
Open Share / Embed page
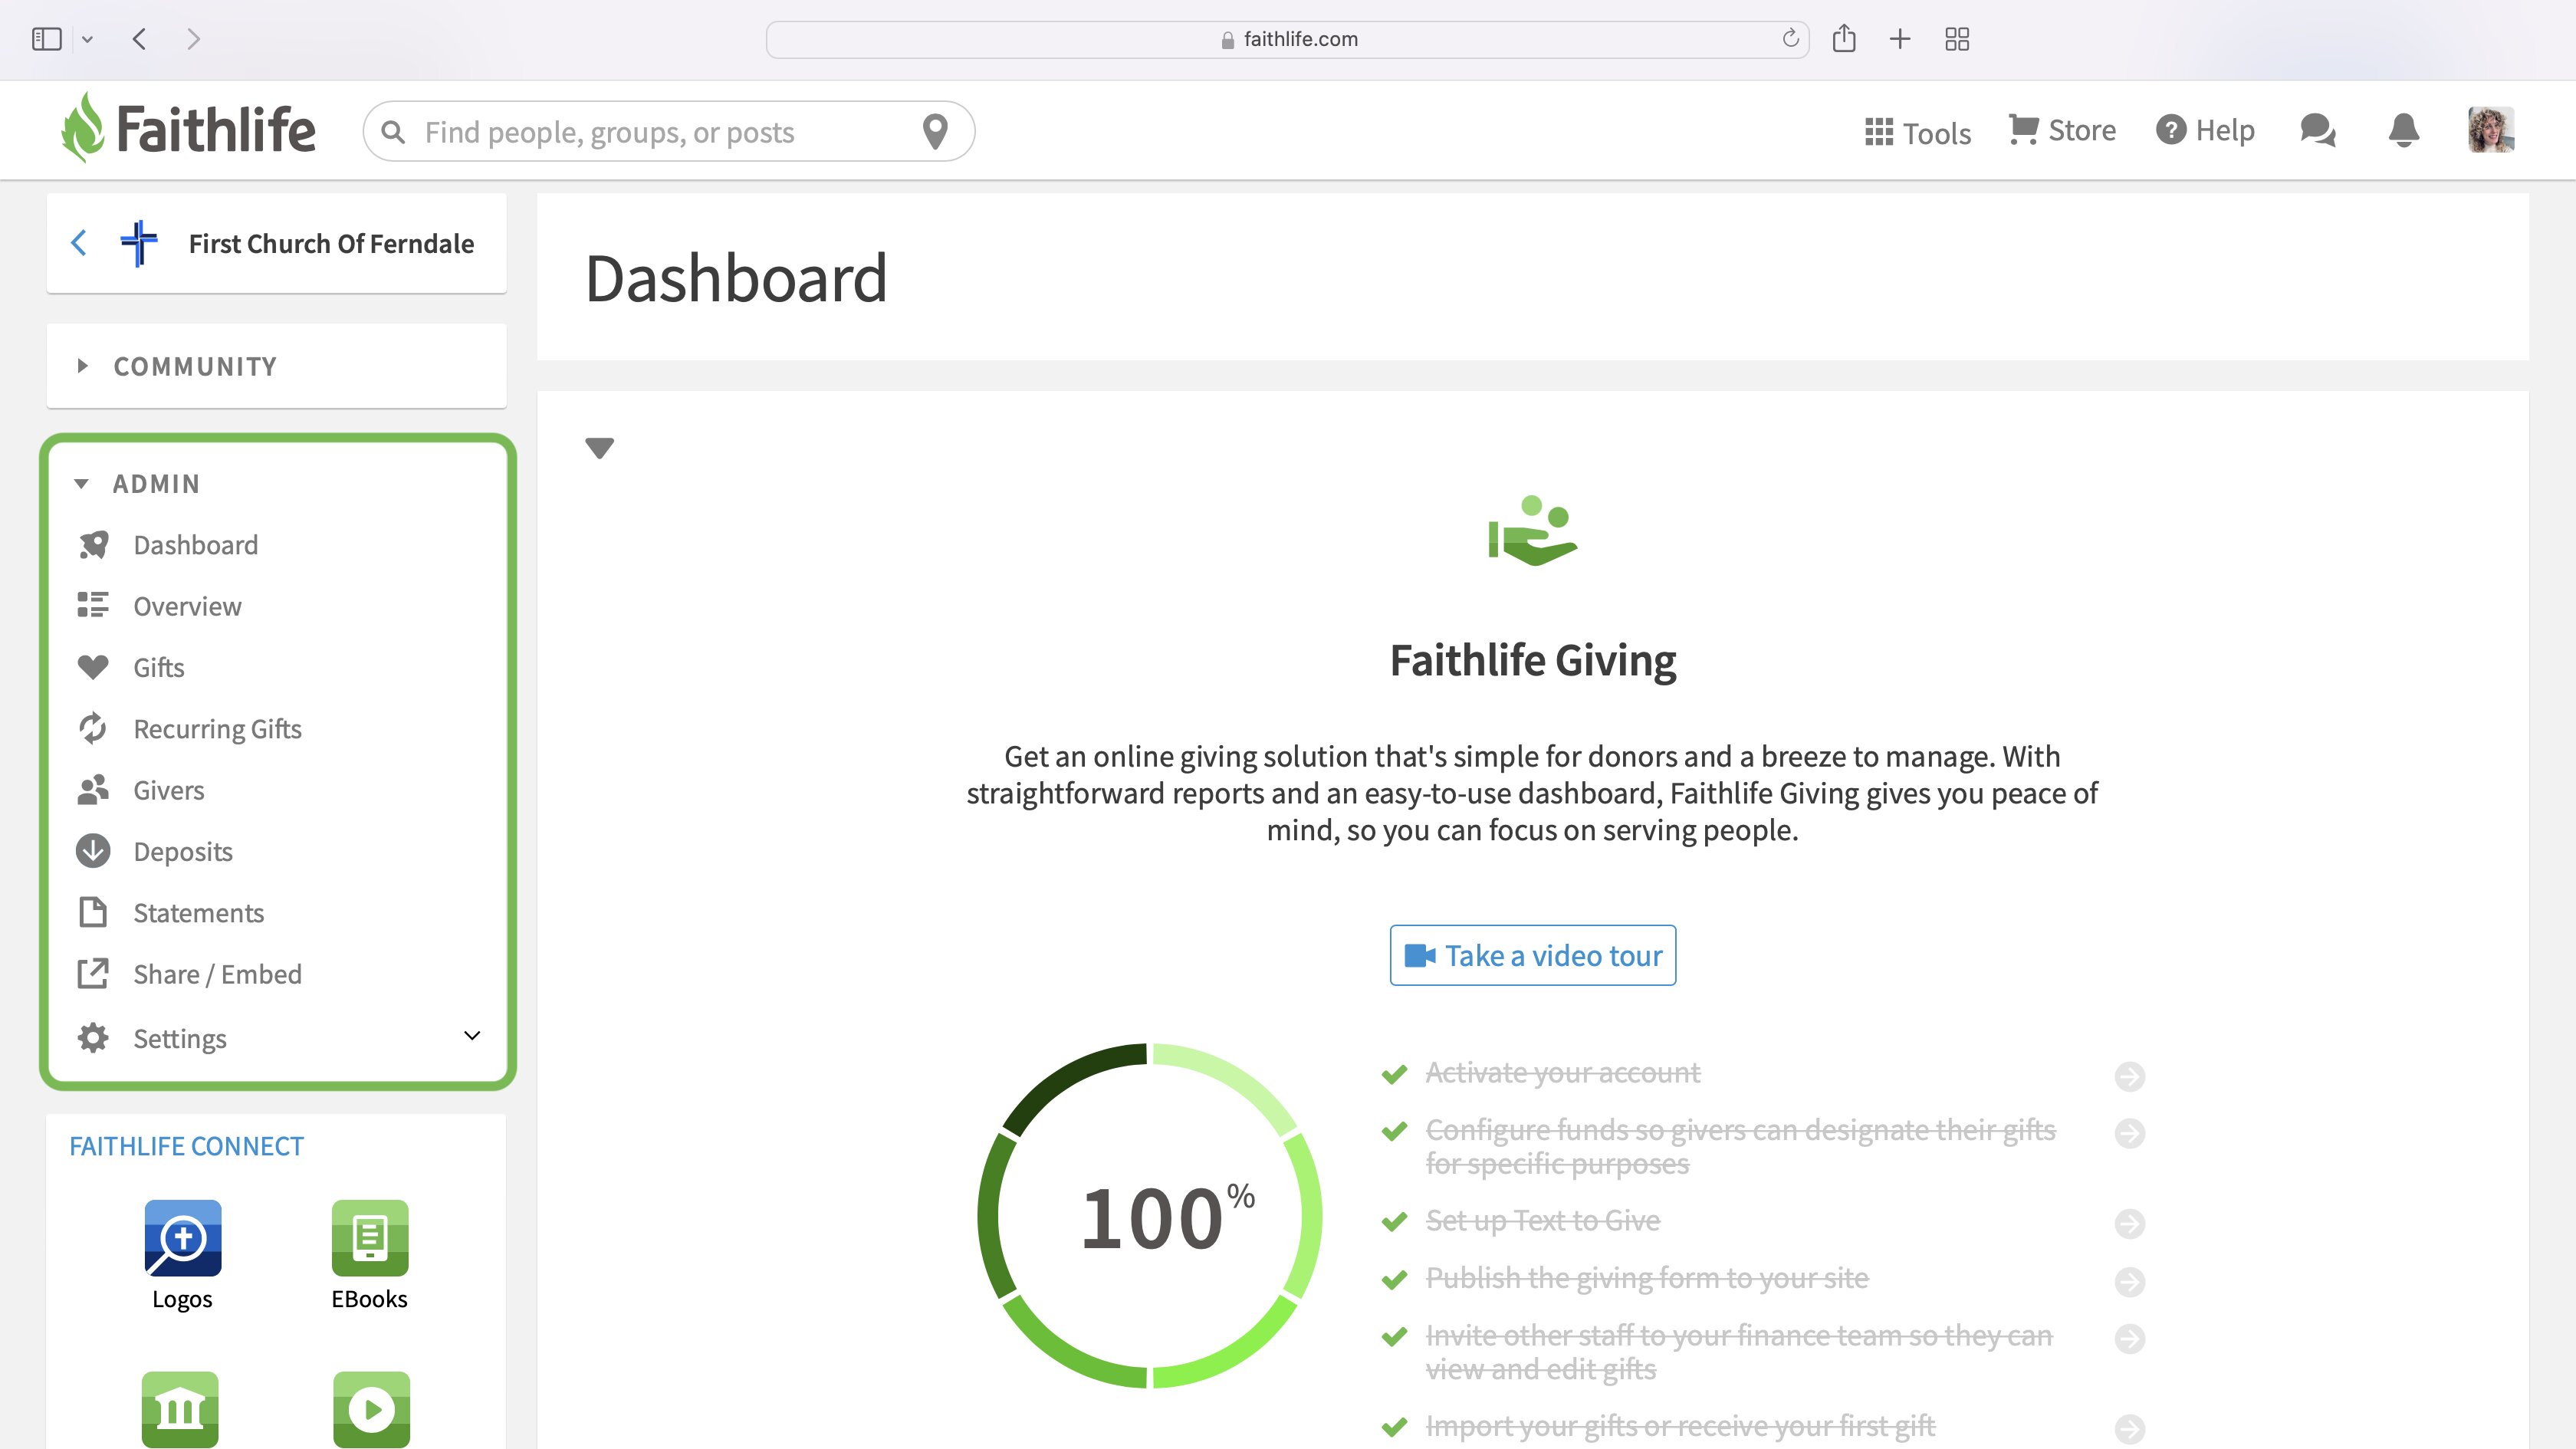tap(217, 974)
